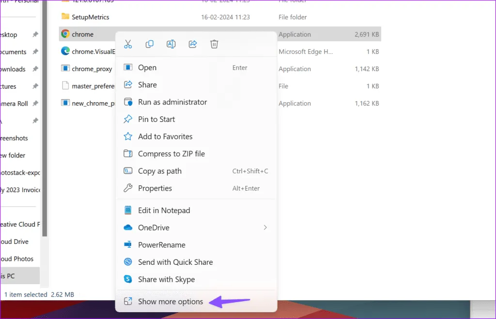Click the Delete trash can icon
This screenshot has width=496, height=319.
point(214,45)
